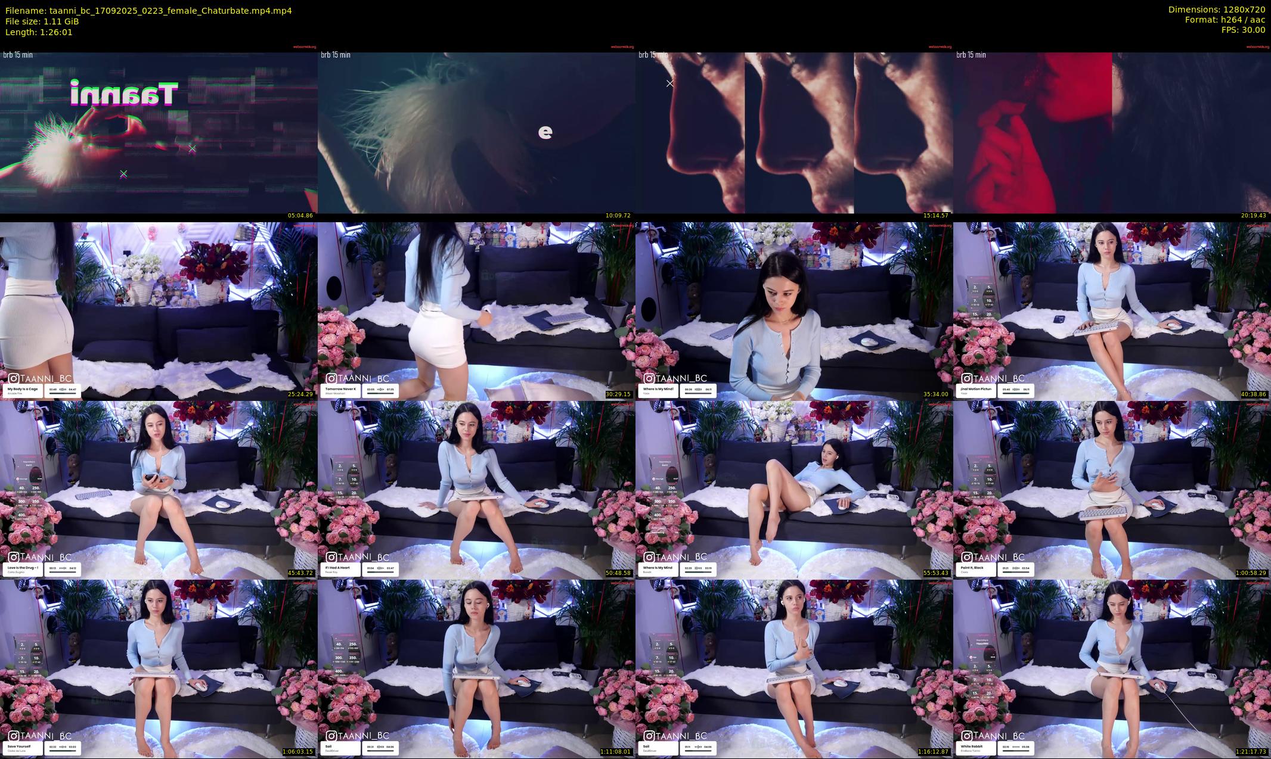Screen dimensions: 1271x759
Task: Pick the frame at 1:11:08.01
Action: point(476,668)
